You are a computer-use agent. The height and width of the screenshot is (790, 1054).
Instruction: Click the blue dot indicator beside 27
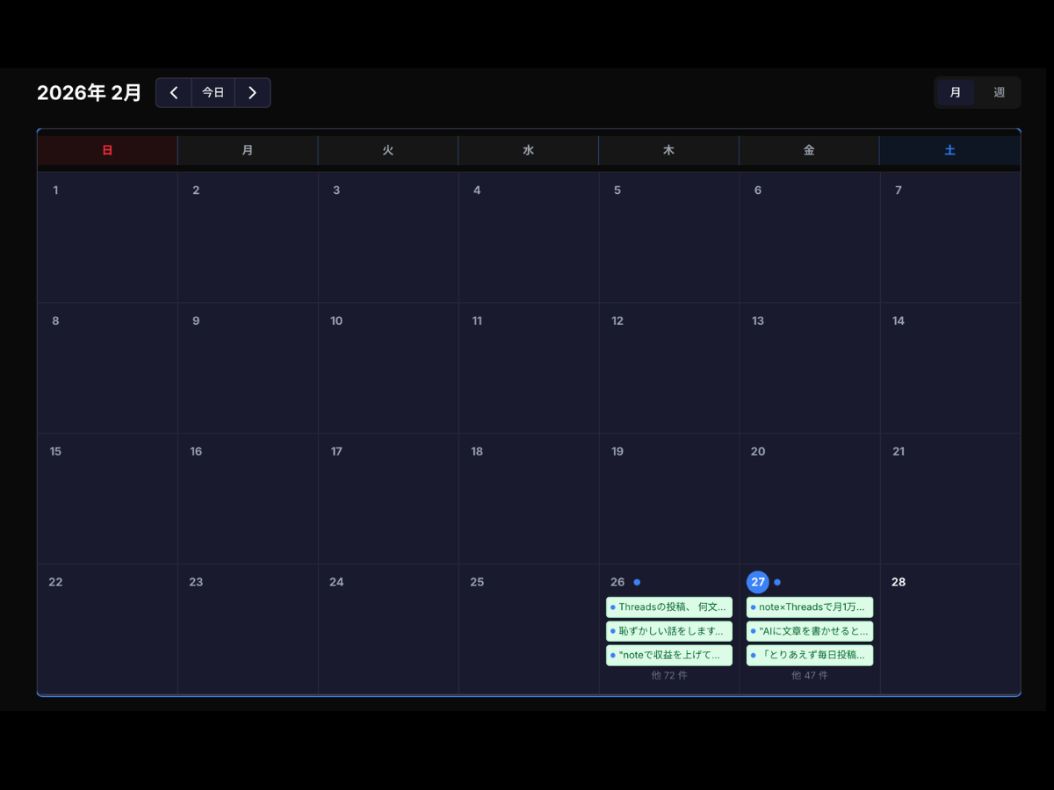pos(777,582)
